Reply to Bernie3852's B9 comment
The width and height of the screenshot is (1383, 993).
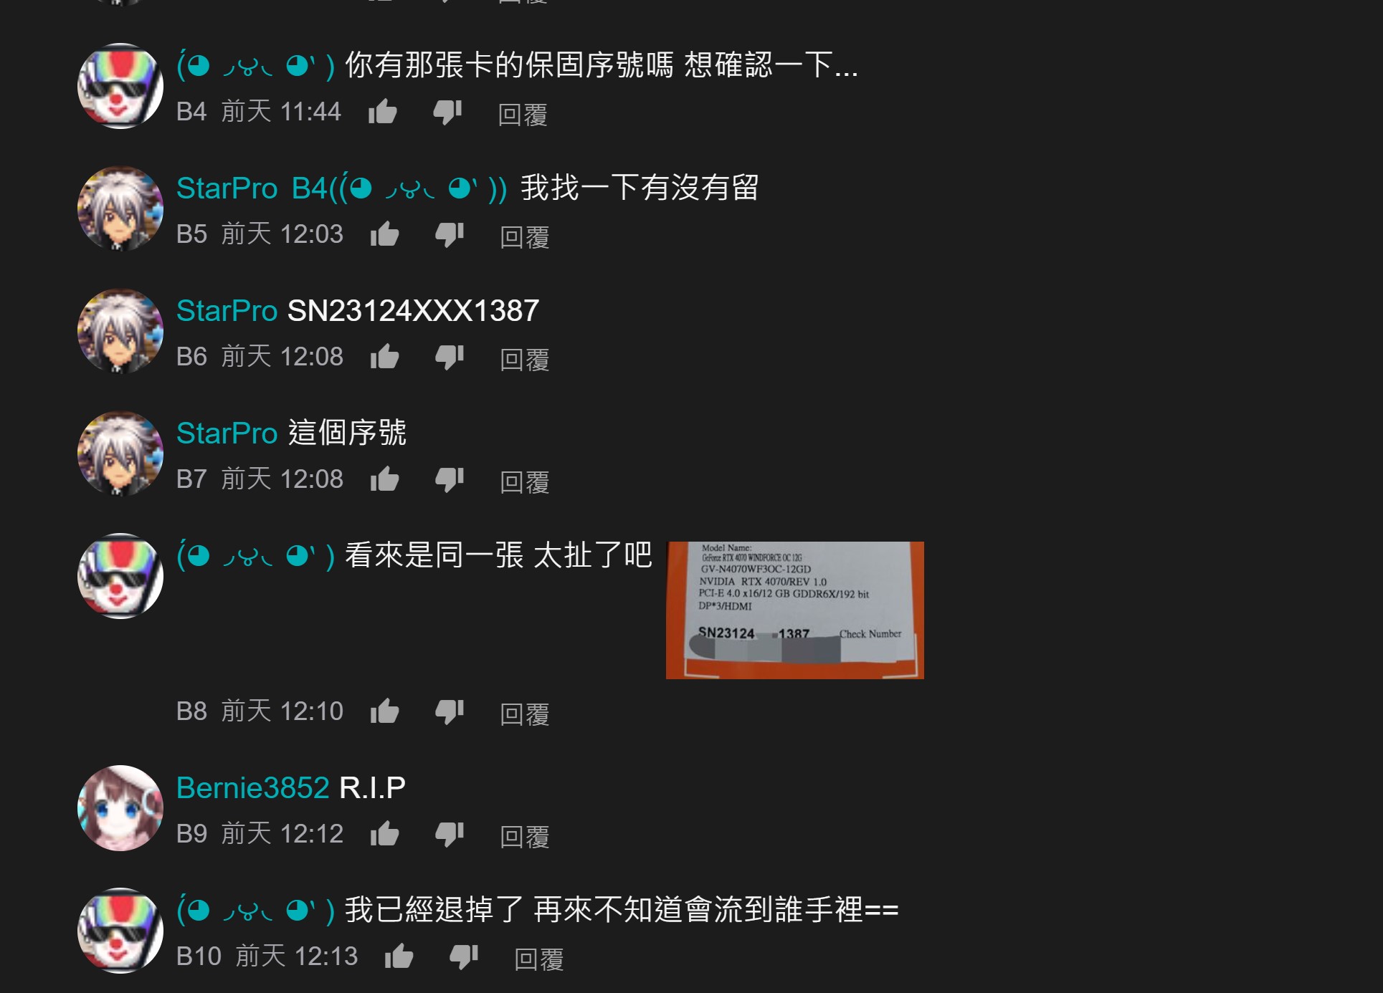[525, 836]
